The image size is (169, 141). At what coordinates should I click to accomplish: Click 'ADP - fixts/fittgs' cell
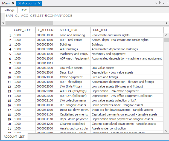pyautogui.click(x=75, y=82)
